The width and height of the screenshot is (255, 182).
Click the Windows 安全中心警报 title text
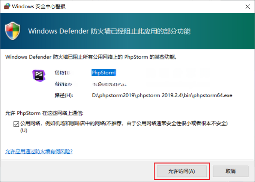pyautogui.click(x=39, y=6)
